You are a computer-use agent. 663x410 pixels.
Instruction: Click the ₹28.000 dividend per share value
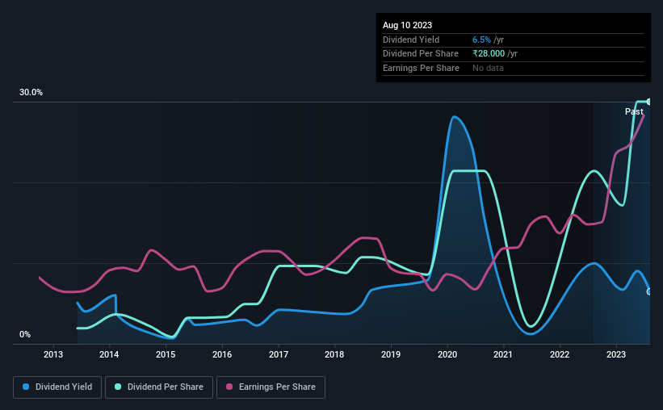[489, 54]
